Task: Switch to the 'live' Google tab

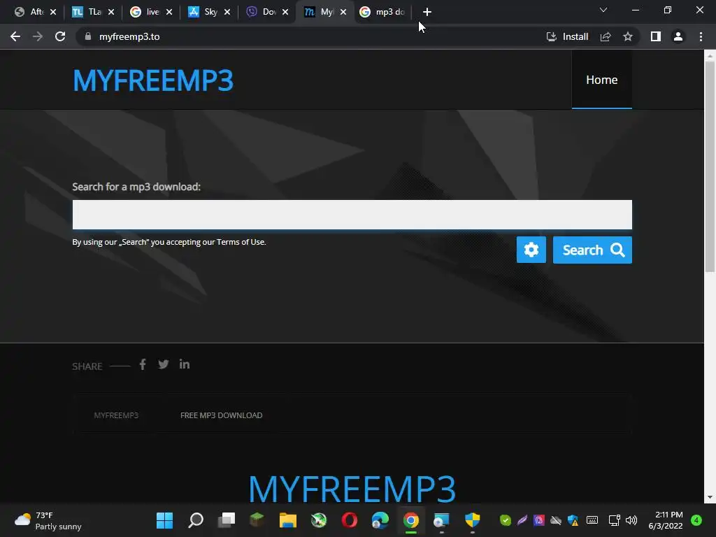Action: click(145, 12)
